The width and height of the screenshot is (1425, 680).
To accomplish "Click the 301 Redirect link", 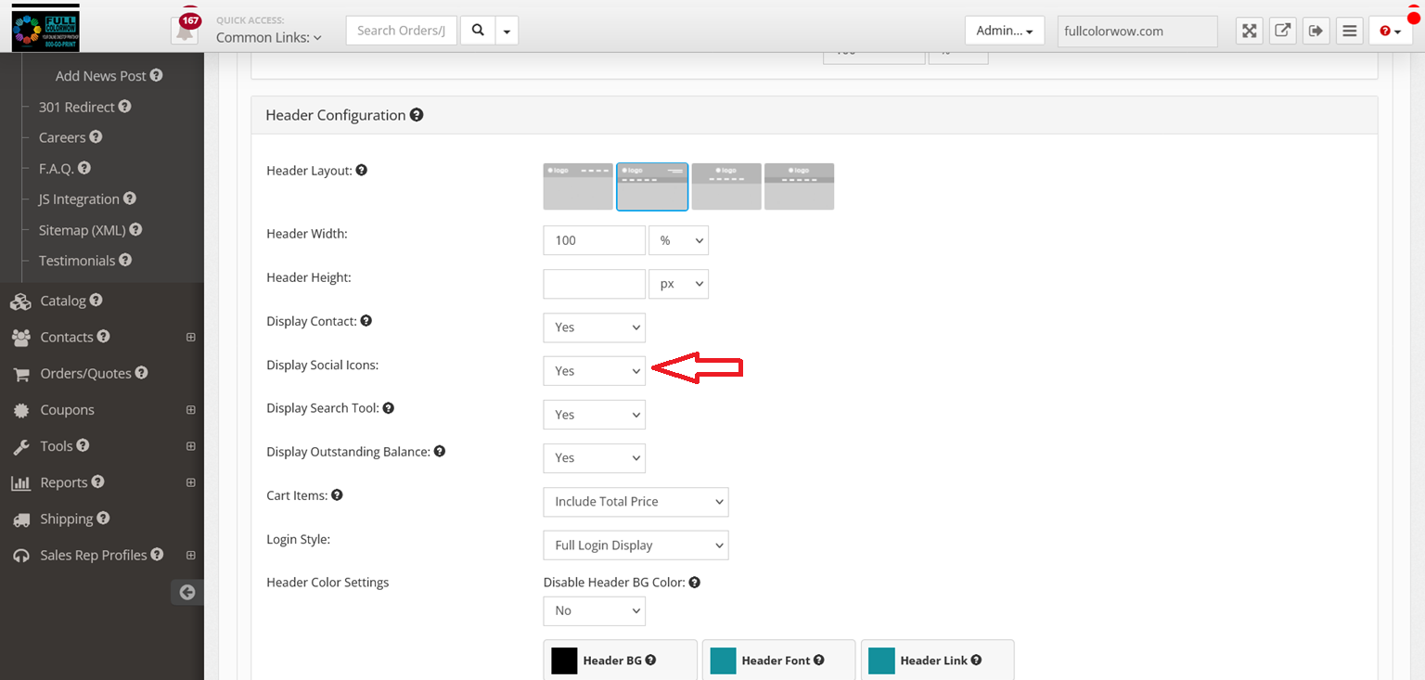I will click(x=76, y=107).
